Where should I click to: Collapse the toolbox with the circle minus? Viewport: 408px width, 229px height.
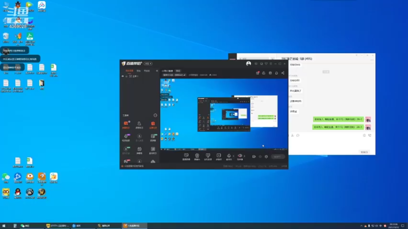click(x=156, y=116)
